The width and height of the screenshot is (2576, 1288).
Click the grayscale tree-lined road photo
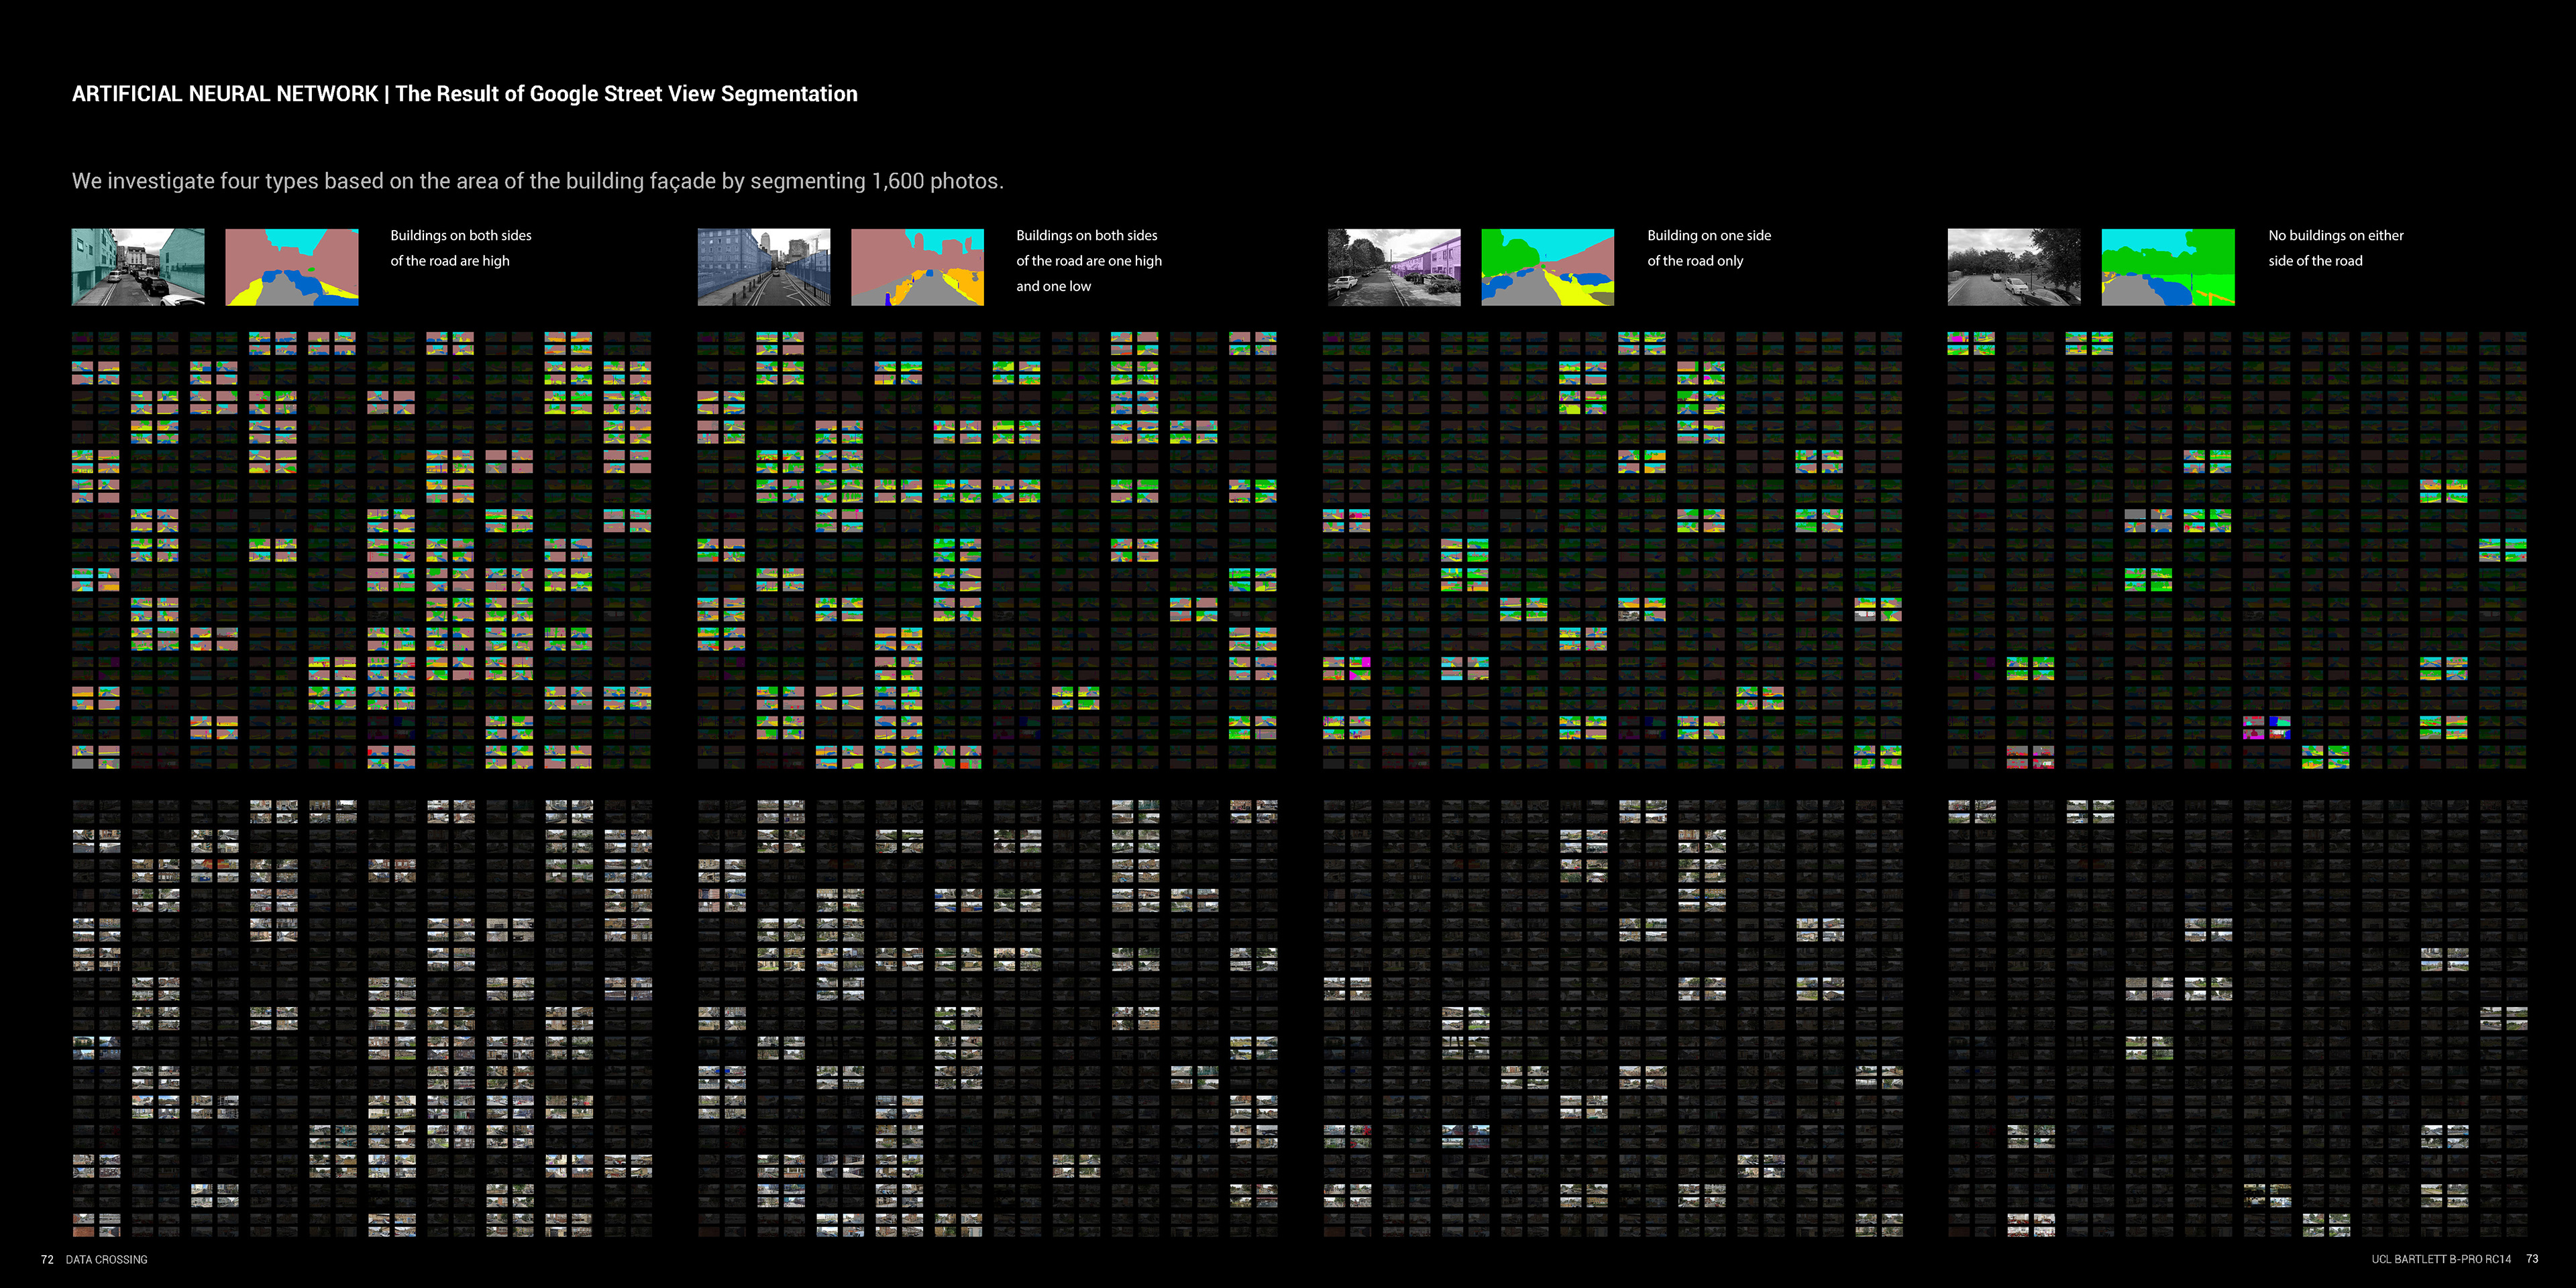coord(2014,267)
